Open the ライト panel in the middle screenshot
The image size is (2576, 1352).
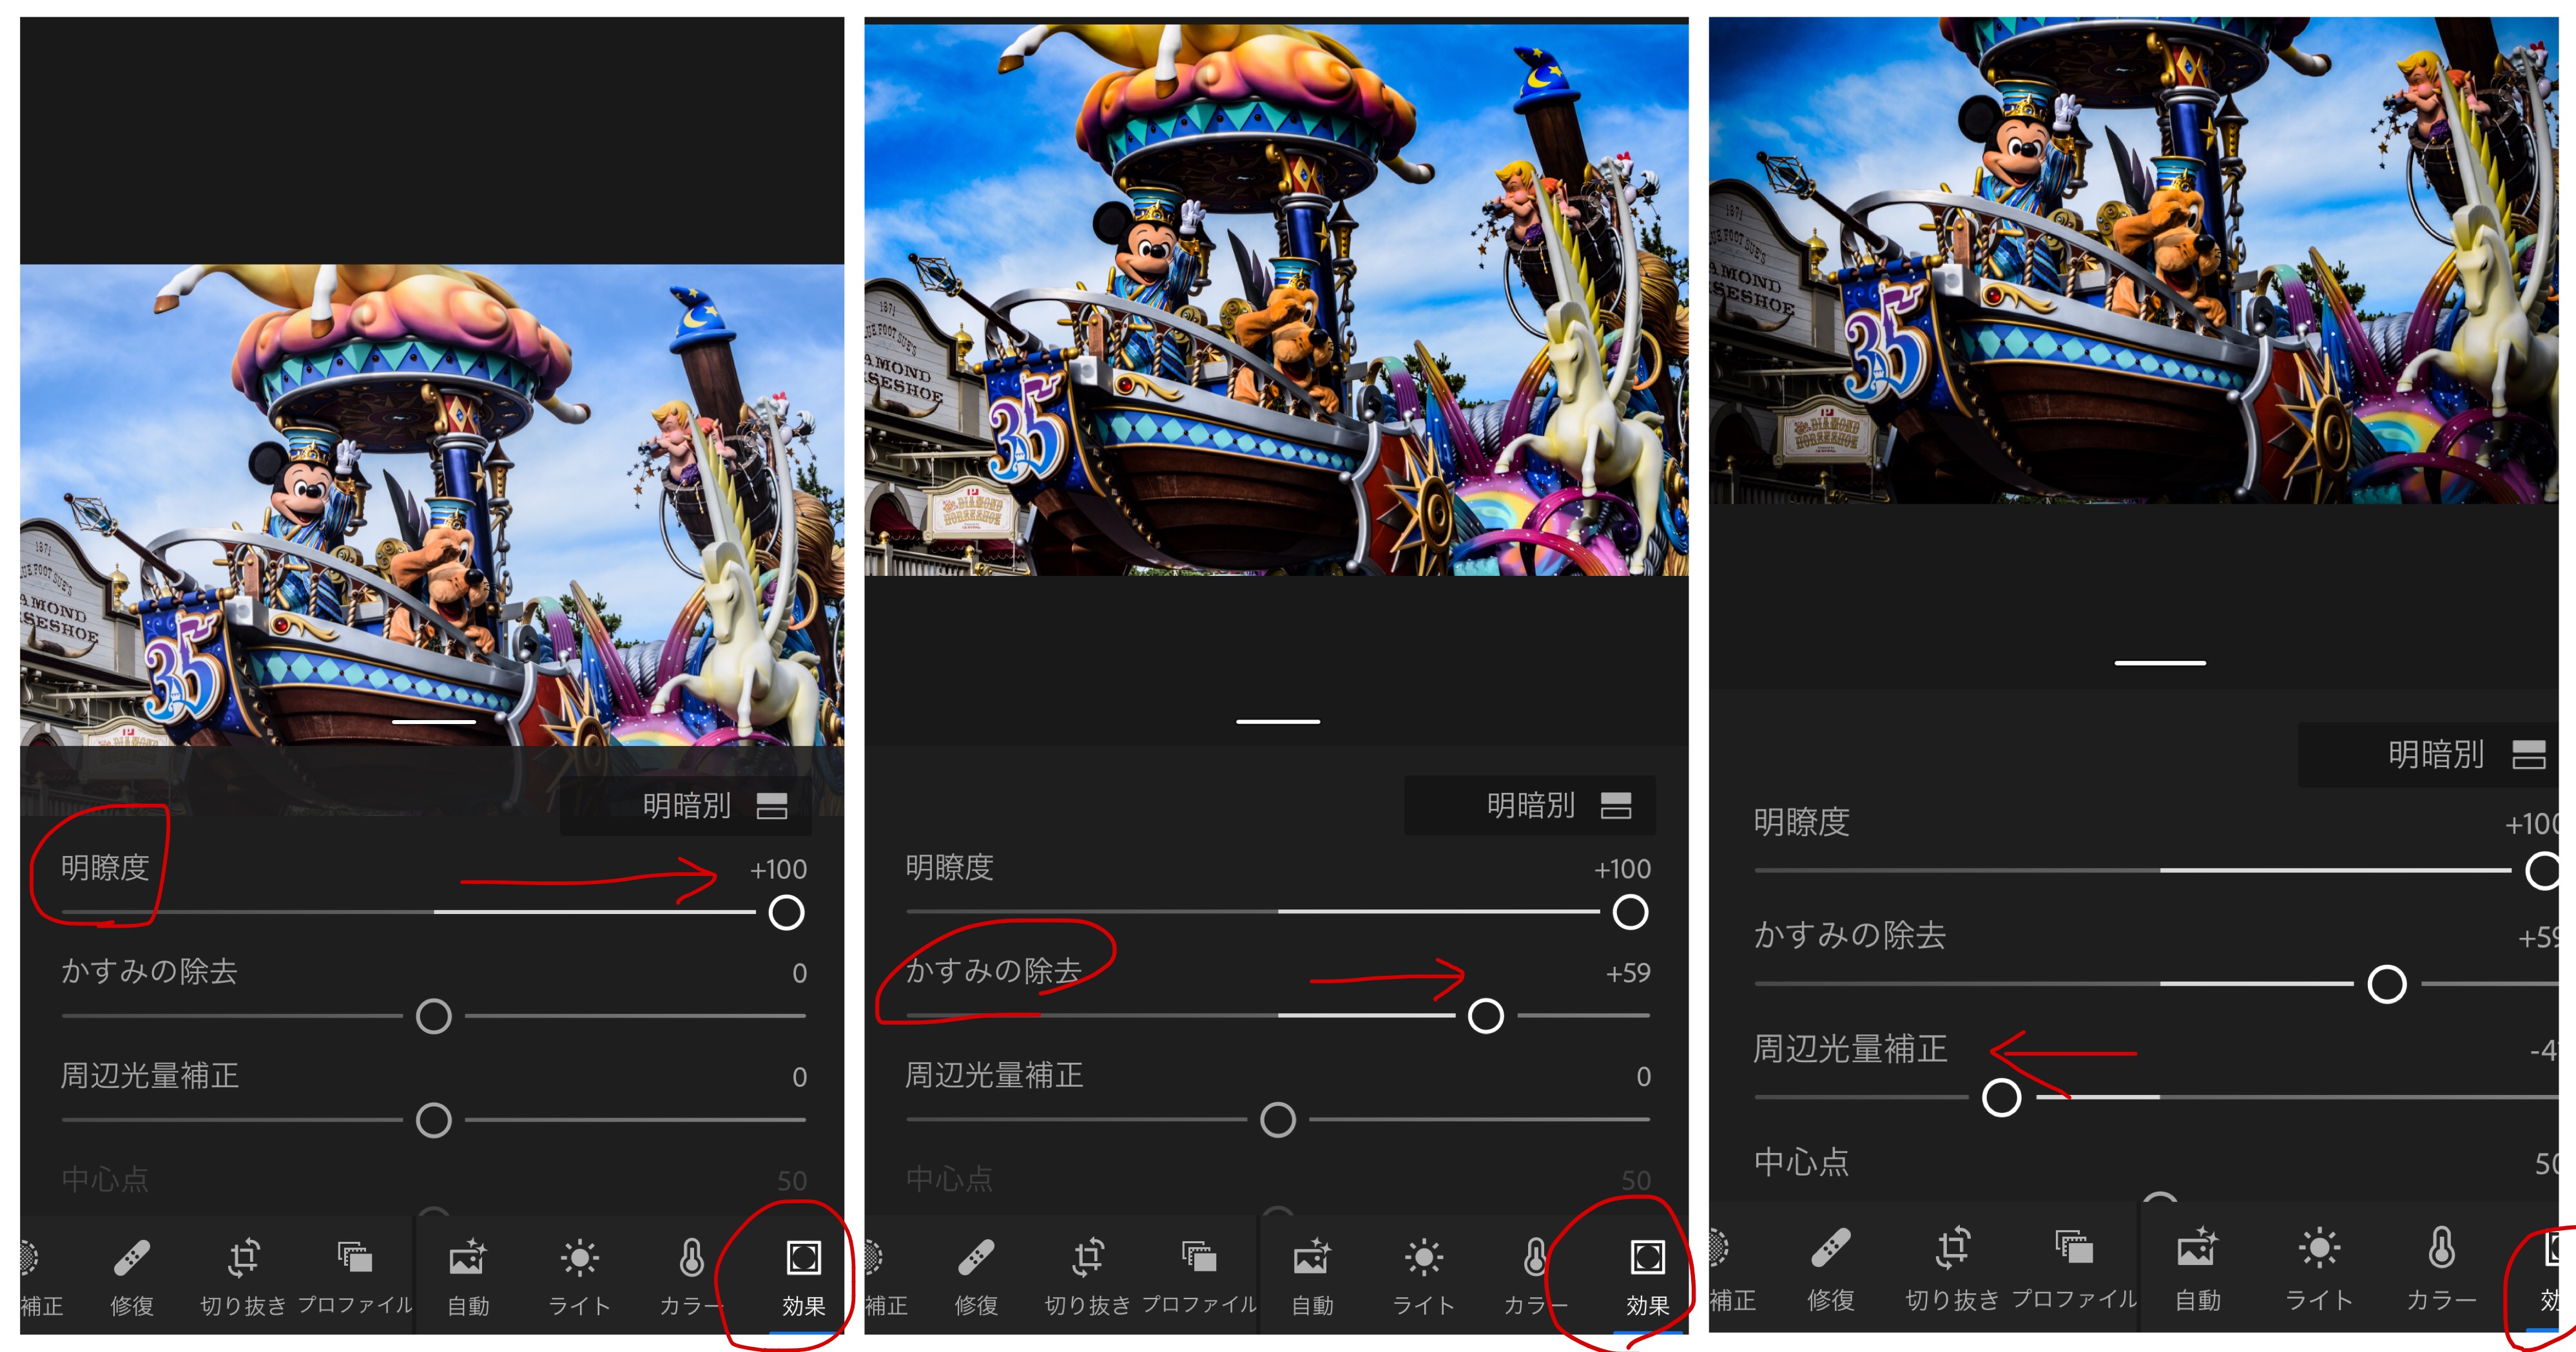(1423, 1276)
